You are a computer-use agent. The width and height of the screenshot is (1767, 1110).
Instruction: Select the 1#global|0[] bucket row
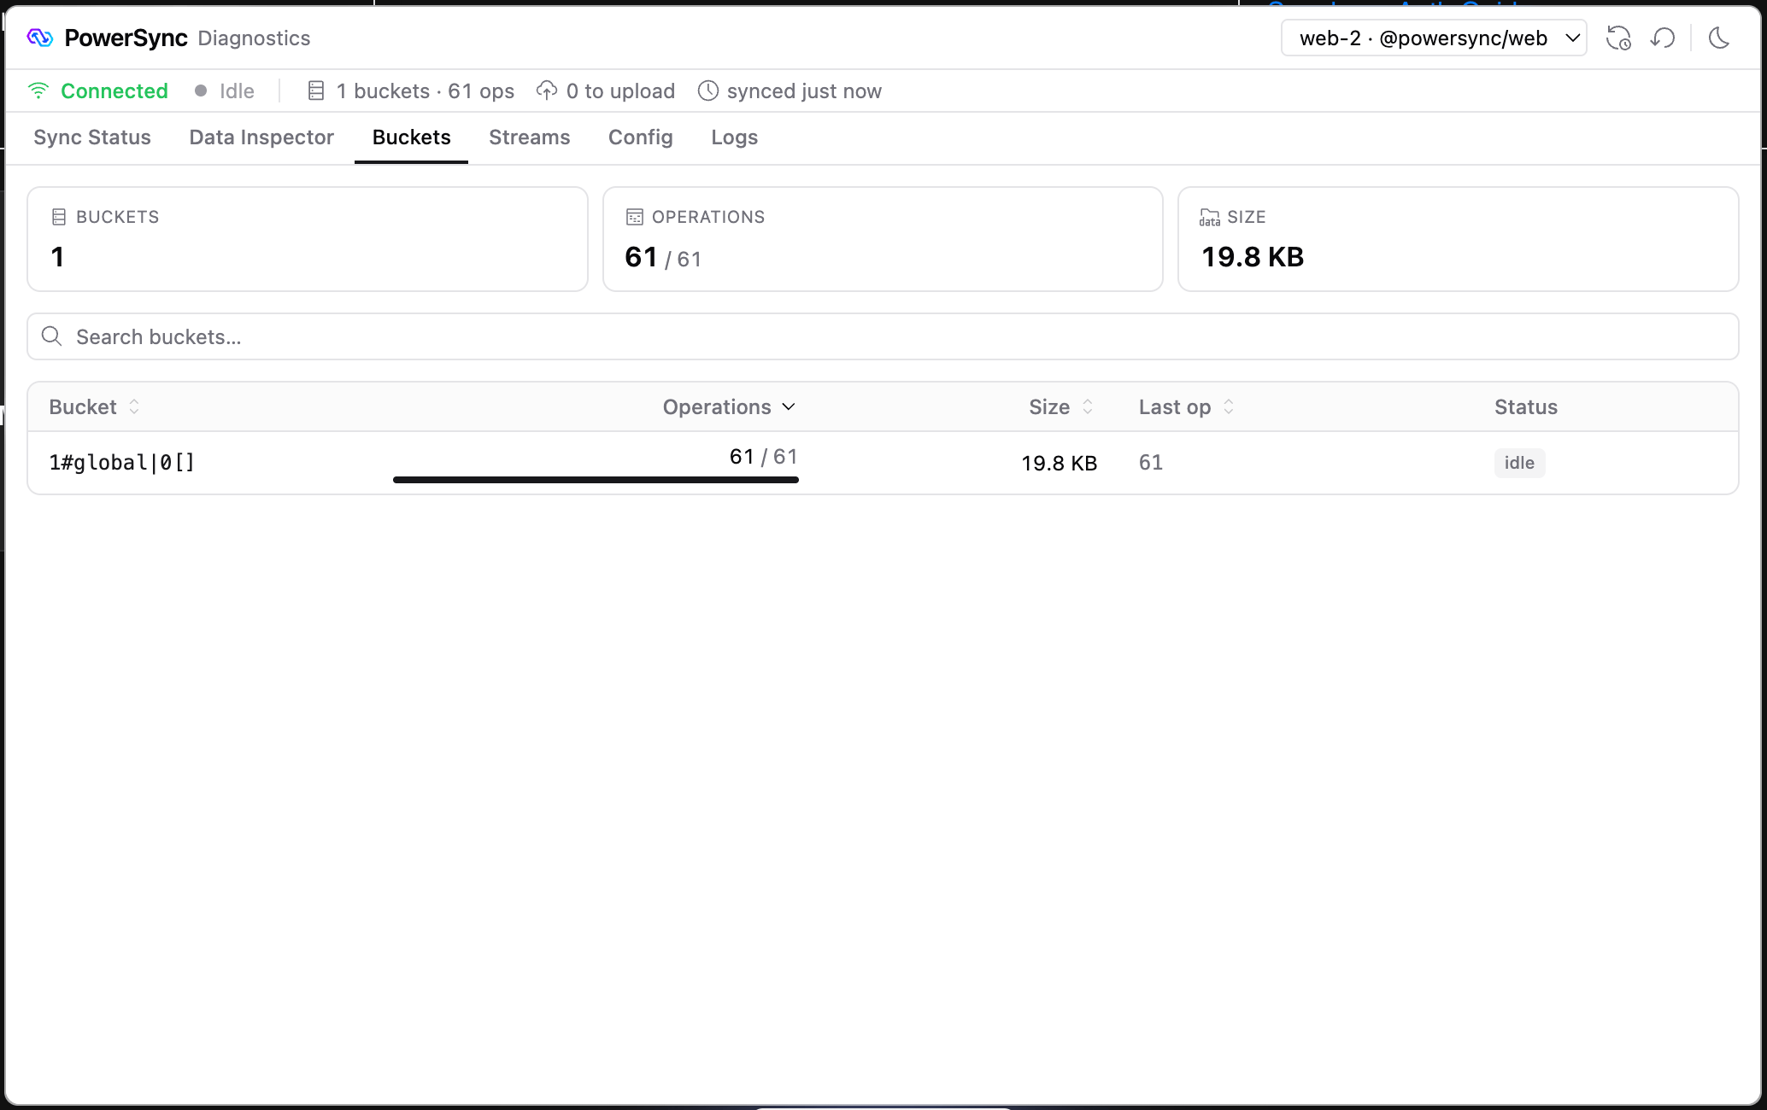[x=883, y=463]
